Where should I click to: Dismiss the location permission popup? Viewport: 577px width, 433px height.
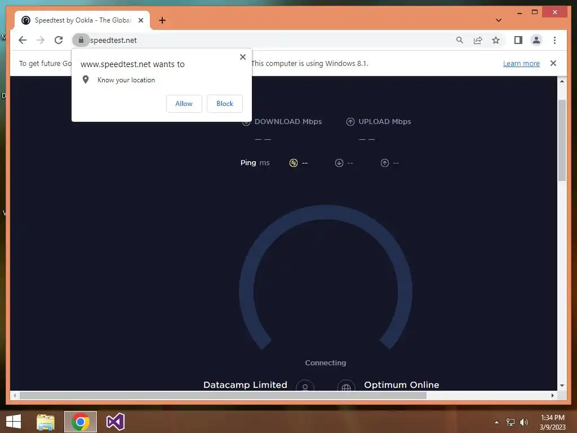242,57
